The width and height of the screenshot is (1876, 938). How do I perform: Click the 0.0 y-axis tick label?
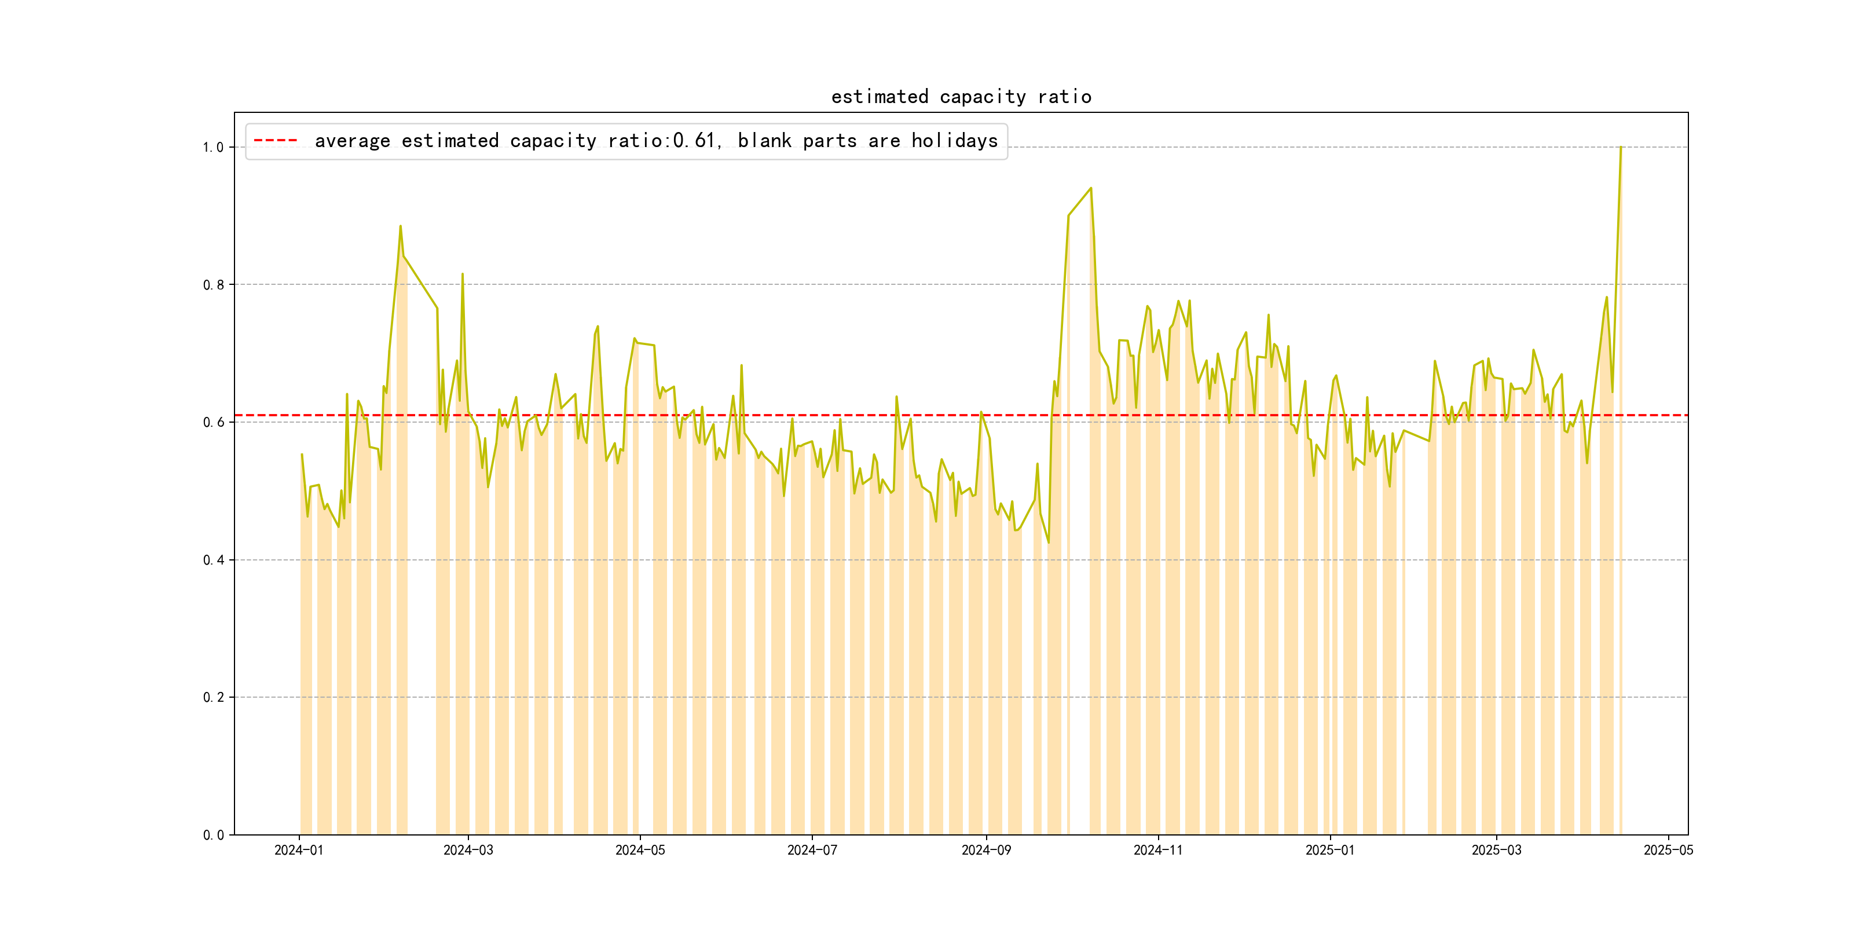pos(212,836)
